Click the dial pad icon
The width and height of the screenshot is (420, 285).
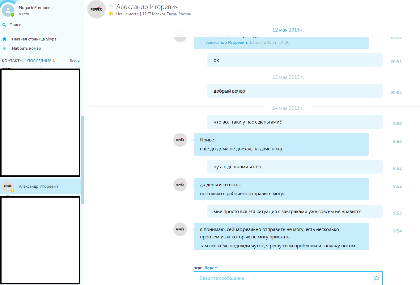pyautogui.click(x=4, y=48)
